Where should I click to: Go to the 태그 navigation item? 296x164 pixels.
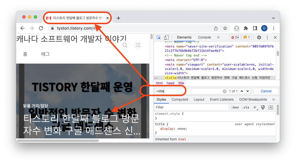45,54
